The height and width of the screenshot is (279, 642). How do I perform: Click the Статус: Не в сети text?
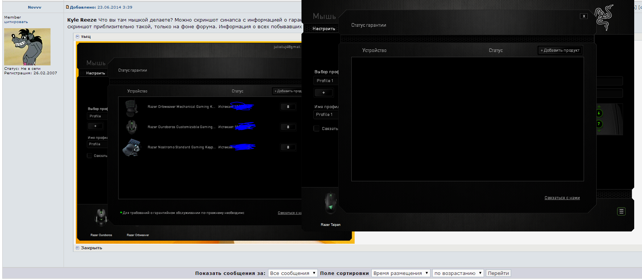pos(22,69)
